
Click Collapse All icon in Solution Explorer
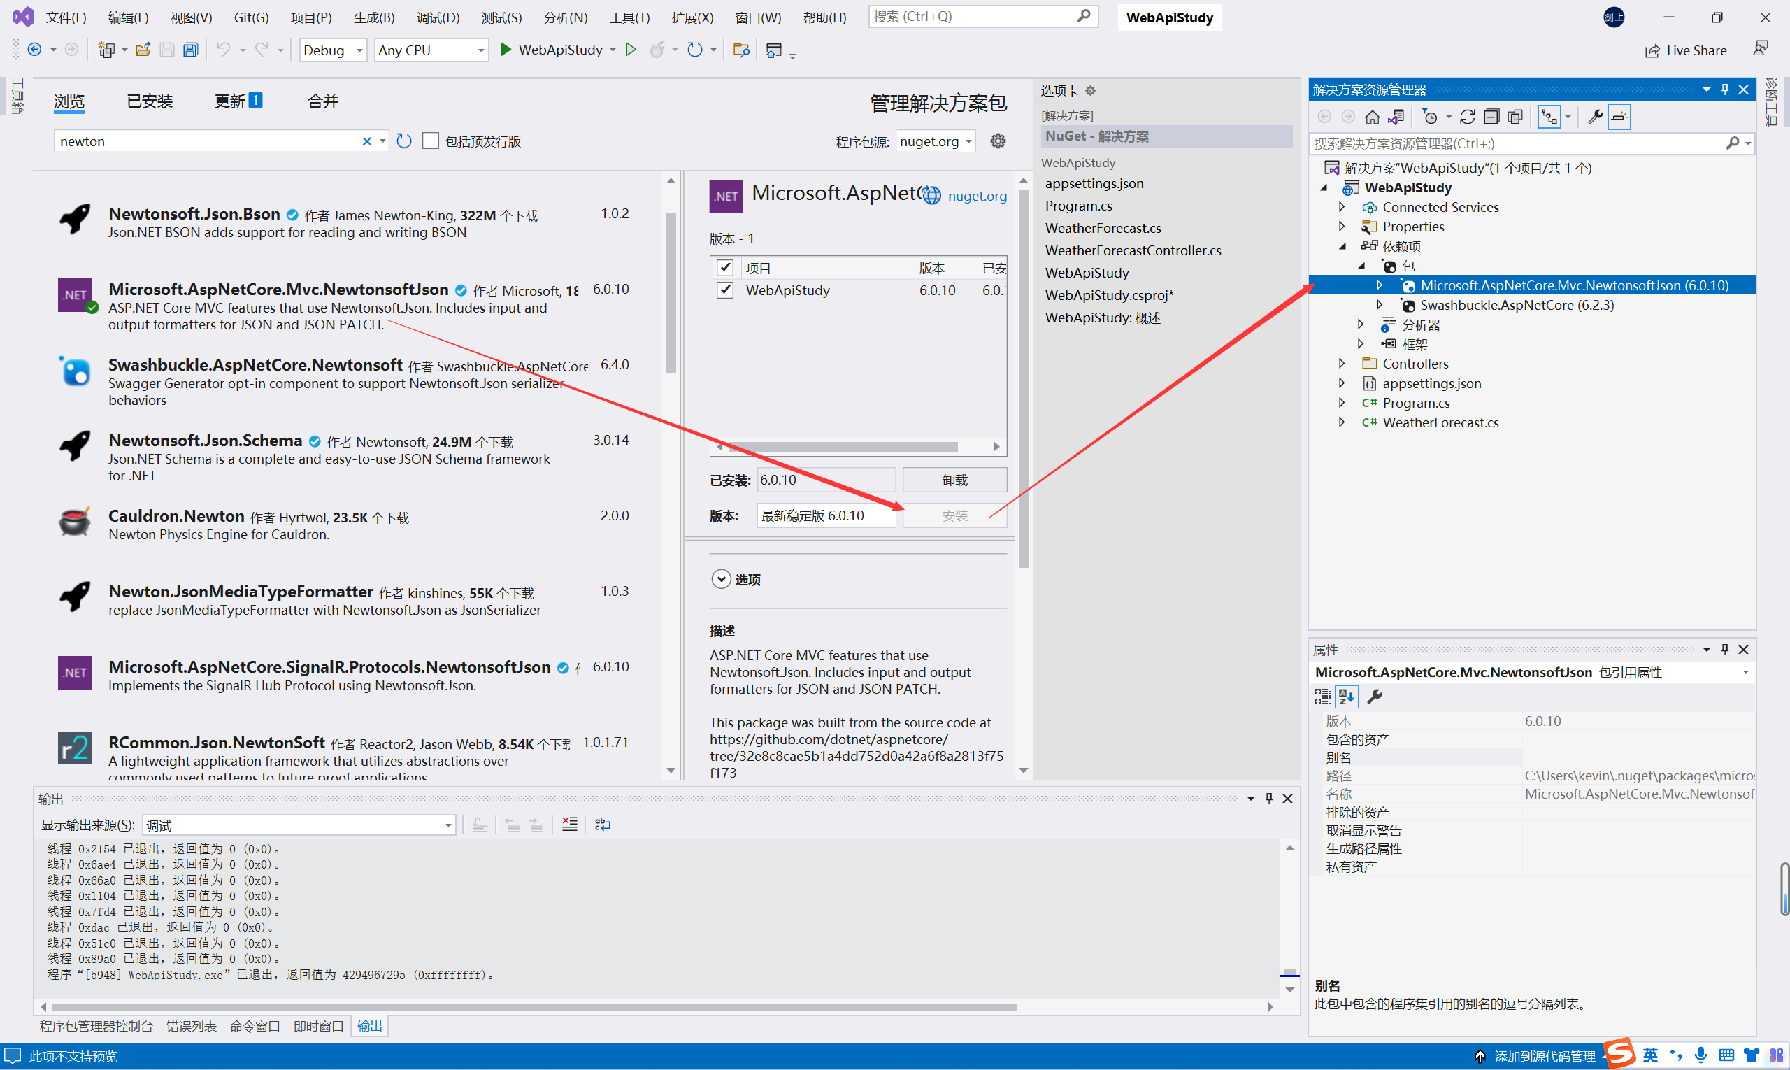click(x=1491, y=117)
